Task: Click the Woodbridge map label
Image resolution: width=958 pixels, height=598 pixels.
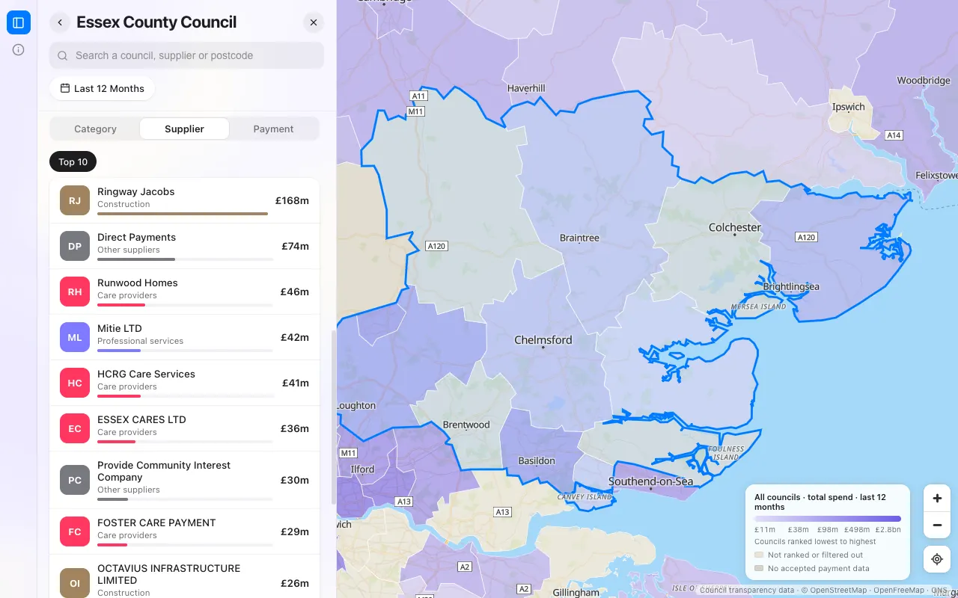Action: click(x=924, y=81)
